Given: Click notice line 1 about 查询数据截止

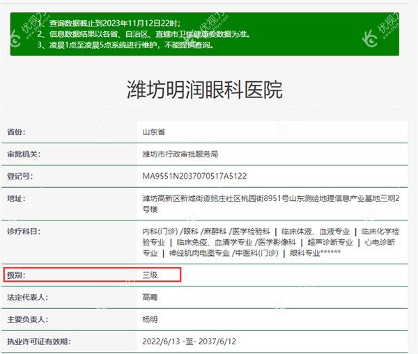Looking at the screenshot, I should coord(109,24).
